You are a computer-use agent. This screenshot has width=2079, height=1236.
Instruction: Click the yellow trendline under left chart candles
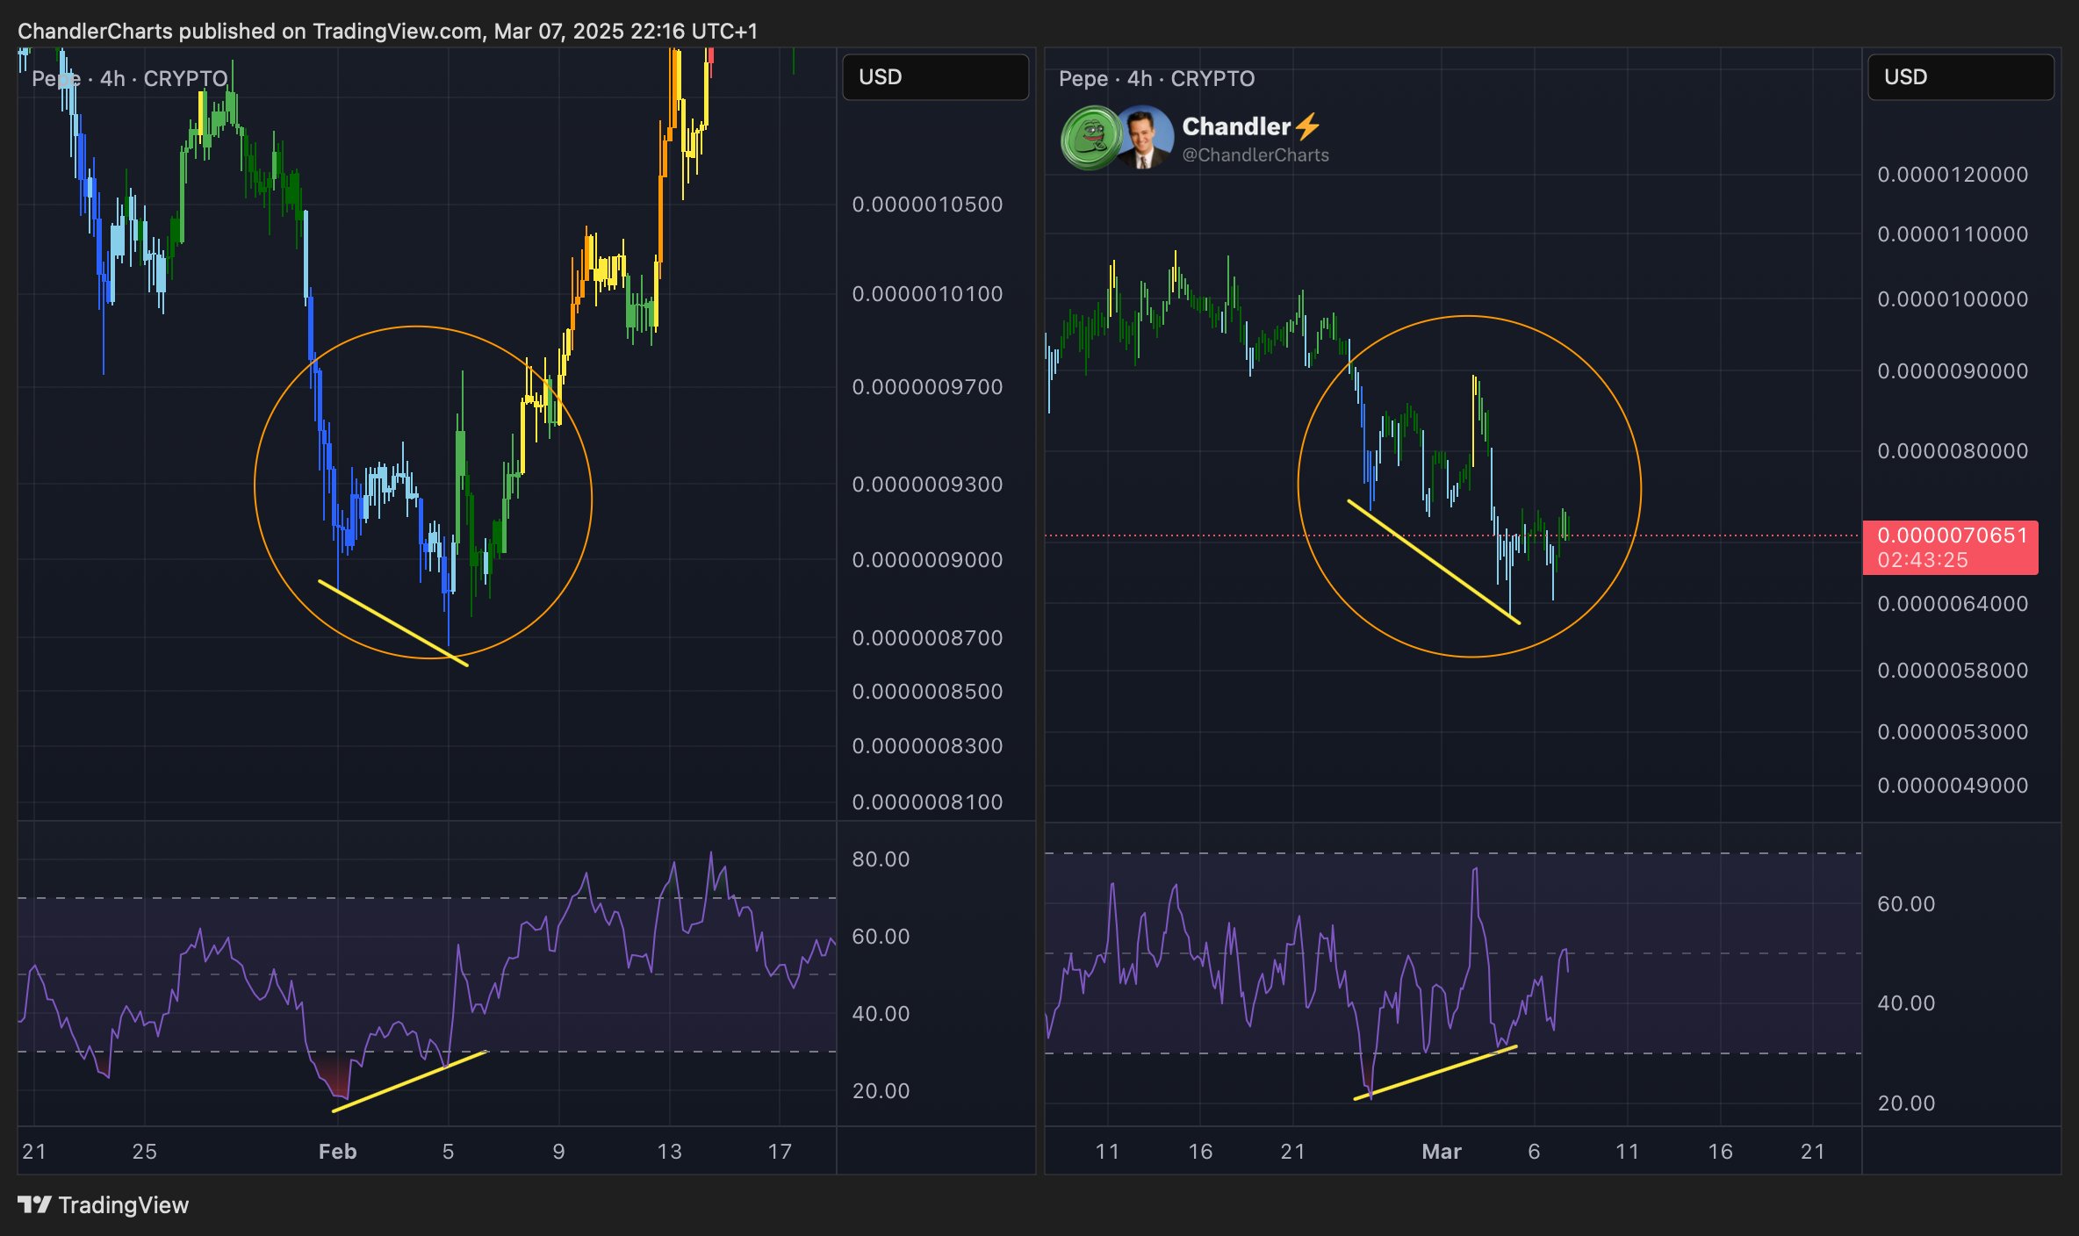pyautogui.click(x=392, y=623)
